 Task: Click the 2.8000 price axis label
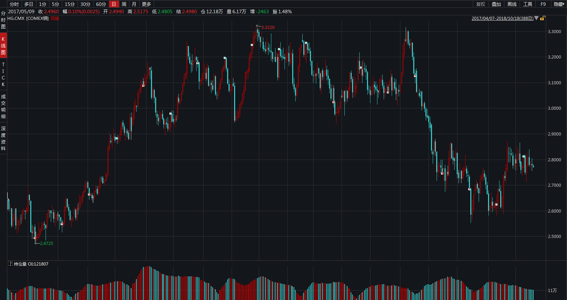pyautogui.click(x=554, y=160)
